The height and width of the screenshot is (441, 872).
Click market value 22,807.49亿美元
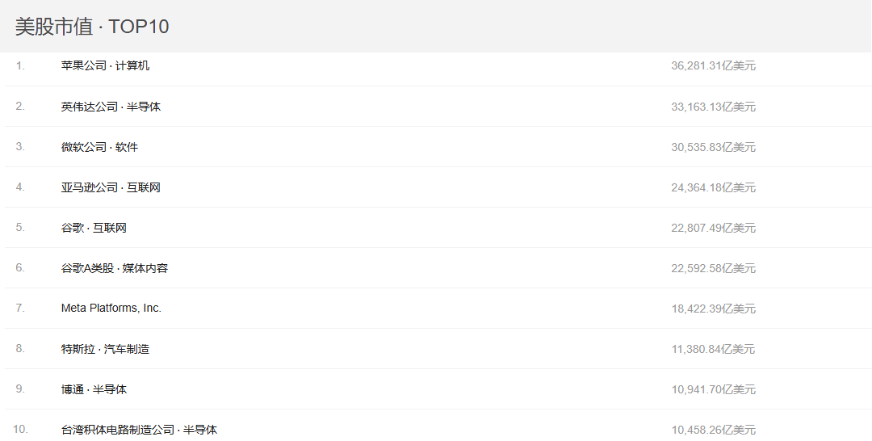(x=714, y=228)
